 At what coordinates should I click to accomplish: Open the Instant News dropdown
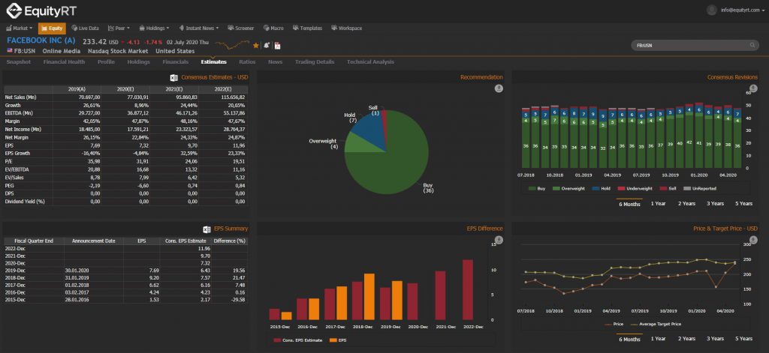pyautogui.click(x=199, y=28)
